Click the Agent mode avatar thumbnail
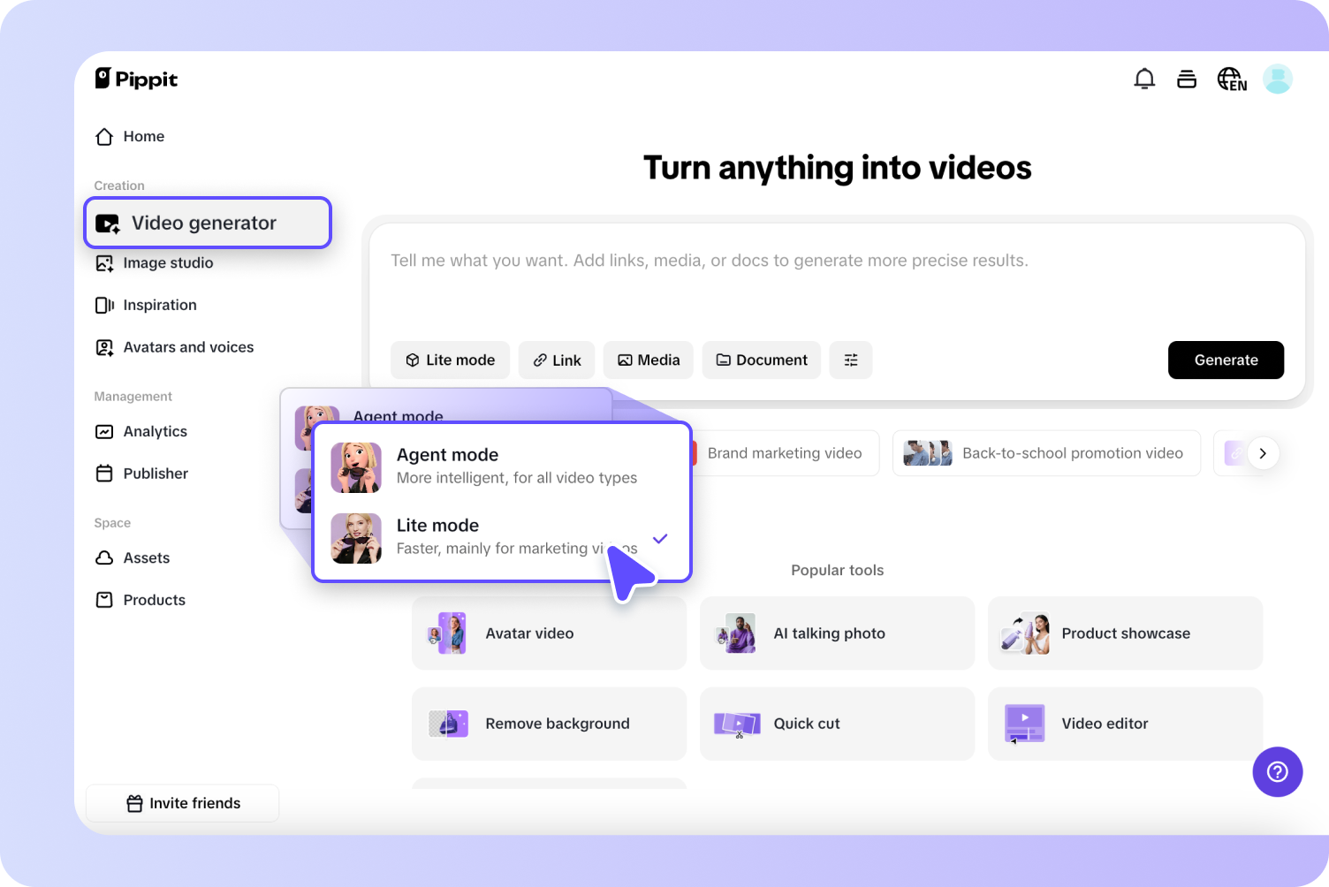Screen dimensions: 1329x887 tap(356, 466)
